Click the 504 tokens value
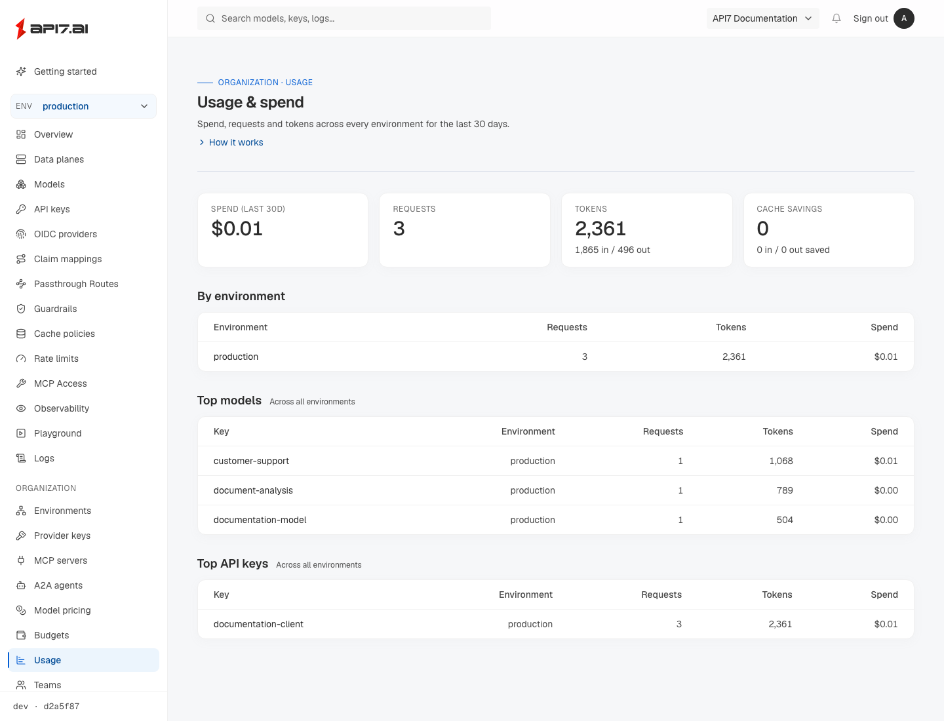Image resolution: width=944 pixels, height=721 pixels. pyautogui.click(x=785, y=520)
